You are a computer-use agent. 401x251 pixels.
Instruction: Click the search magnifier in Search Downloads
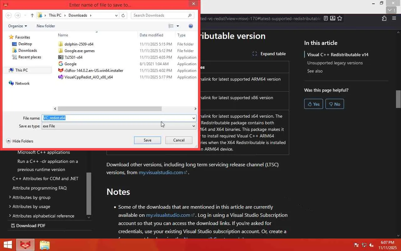190,15
